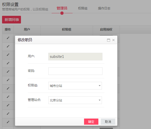Select the 管理员 tab
The height and width of the screenshot is (129, 151).
(x=62, y=8)
